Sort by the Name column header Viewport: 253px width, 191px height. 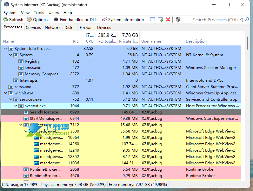pyautogui.click(x=33, y=38)
